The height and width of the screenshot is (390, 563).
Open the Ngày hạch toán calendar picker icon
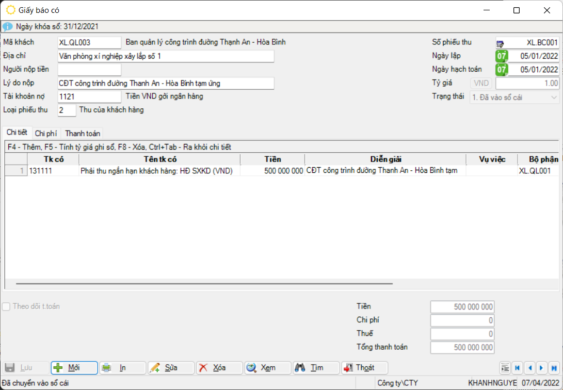coord(501,70)
